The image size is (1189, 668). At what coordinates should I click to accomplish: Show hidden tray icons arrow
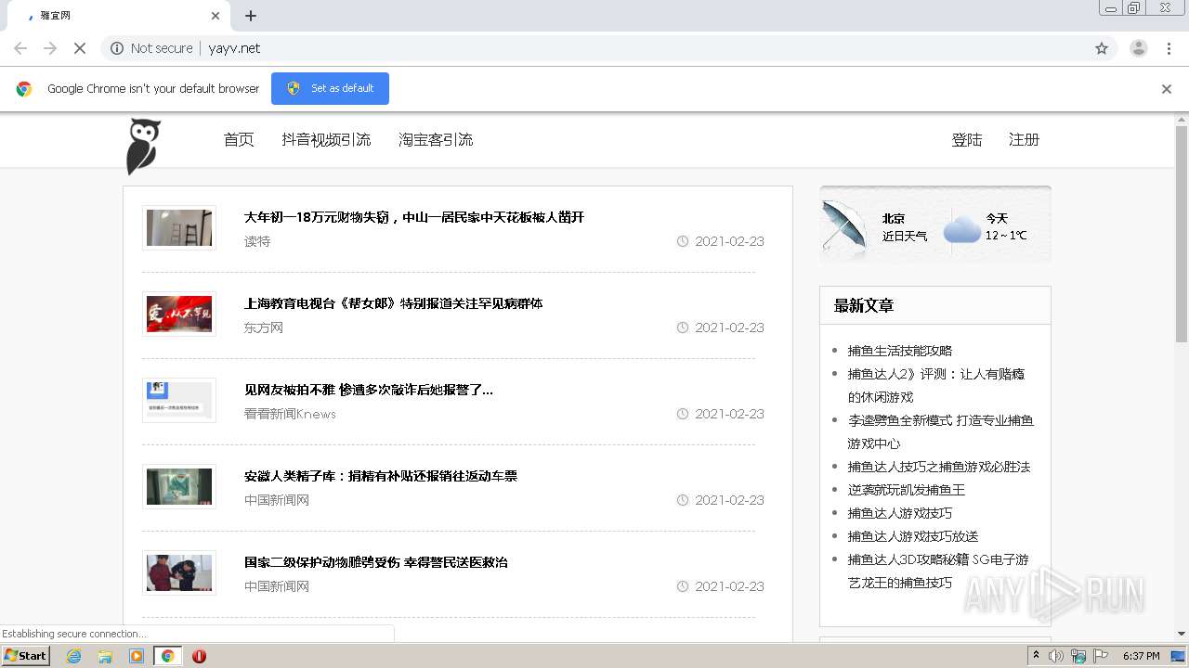coord(1037,656)
